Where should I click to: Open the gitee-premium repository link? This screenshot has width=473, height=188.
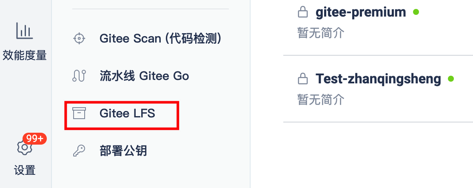click(x=361, y=12)
